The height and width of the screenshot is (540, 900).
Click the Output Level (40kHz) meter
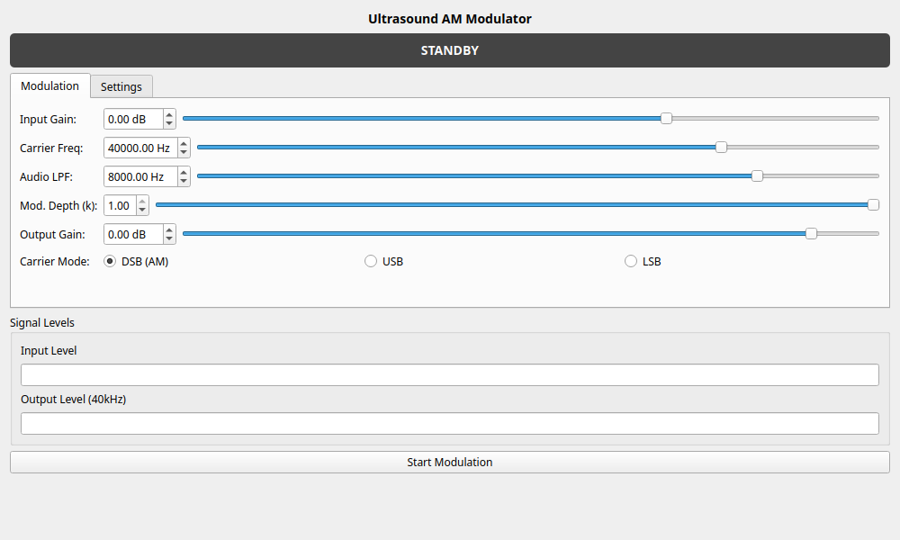tap(450, 423)
